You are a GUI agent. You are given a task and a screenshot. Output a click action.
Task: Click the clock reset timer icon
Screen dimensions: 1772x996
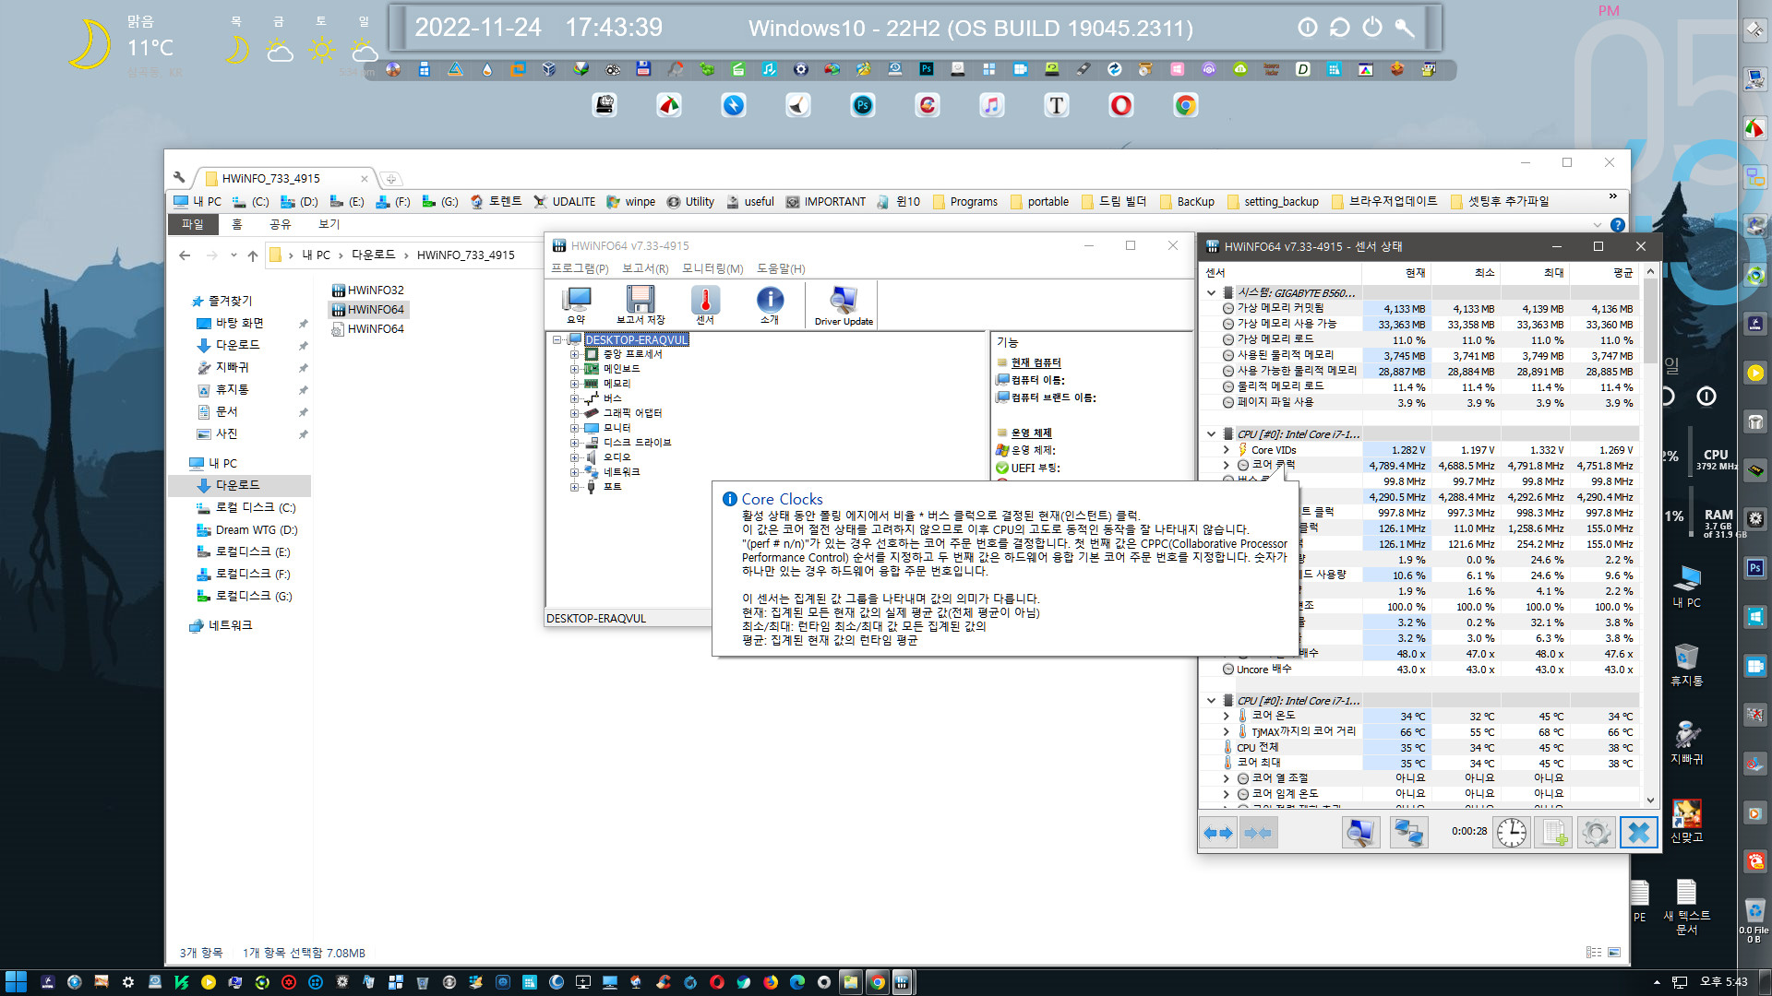tap(1511, 833)
